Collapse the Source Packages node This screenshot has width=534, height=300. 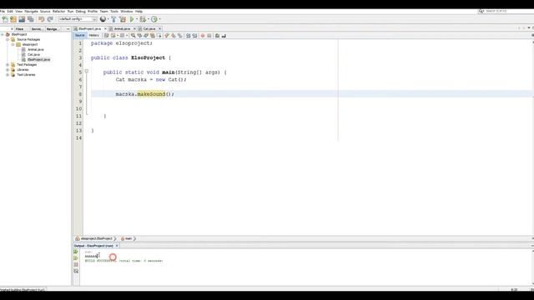[8, 39]
